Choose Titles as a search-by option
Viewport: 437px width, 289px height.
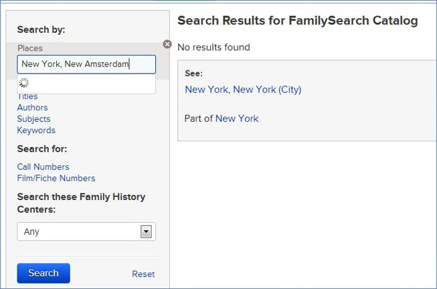(x=27, y=96)
